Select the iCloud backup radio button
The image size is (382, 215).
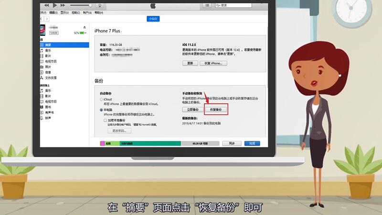pos(101,99)
